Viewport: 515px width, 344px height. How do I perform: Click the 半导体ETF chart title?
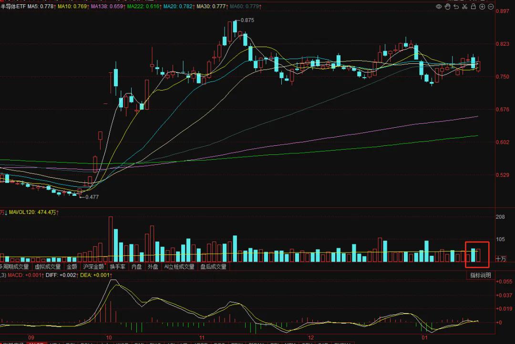(x=13, y=6)
